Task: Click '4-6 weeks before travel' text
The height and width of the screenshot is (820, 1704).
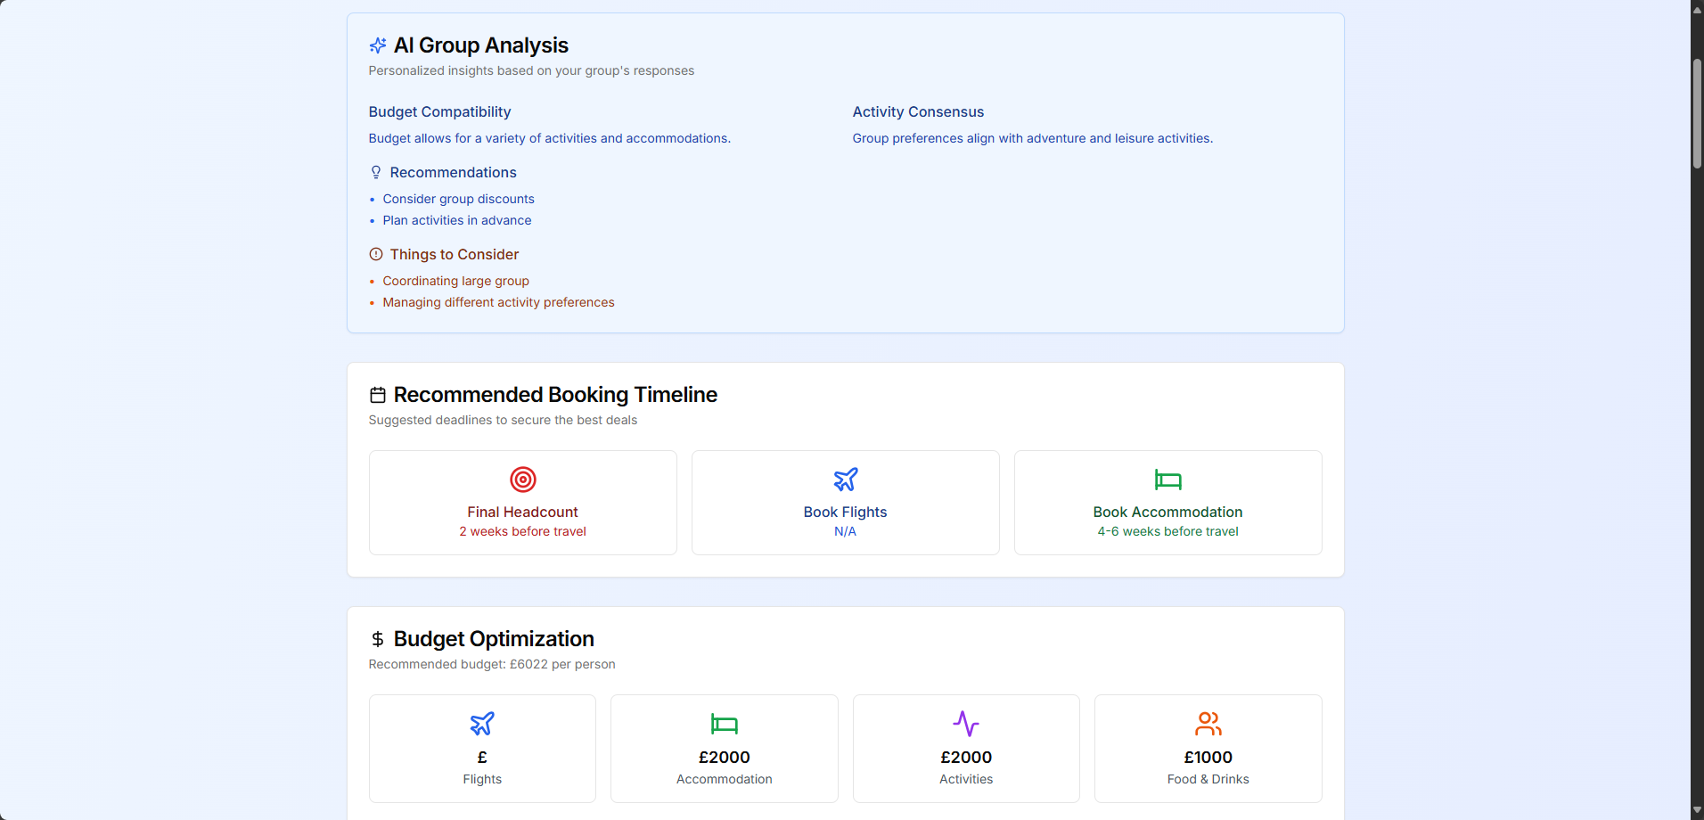Action: (x=1168, y=531)
